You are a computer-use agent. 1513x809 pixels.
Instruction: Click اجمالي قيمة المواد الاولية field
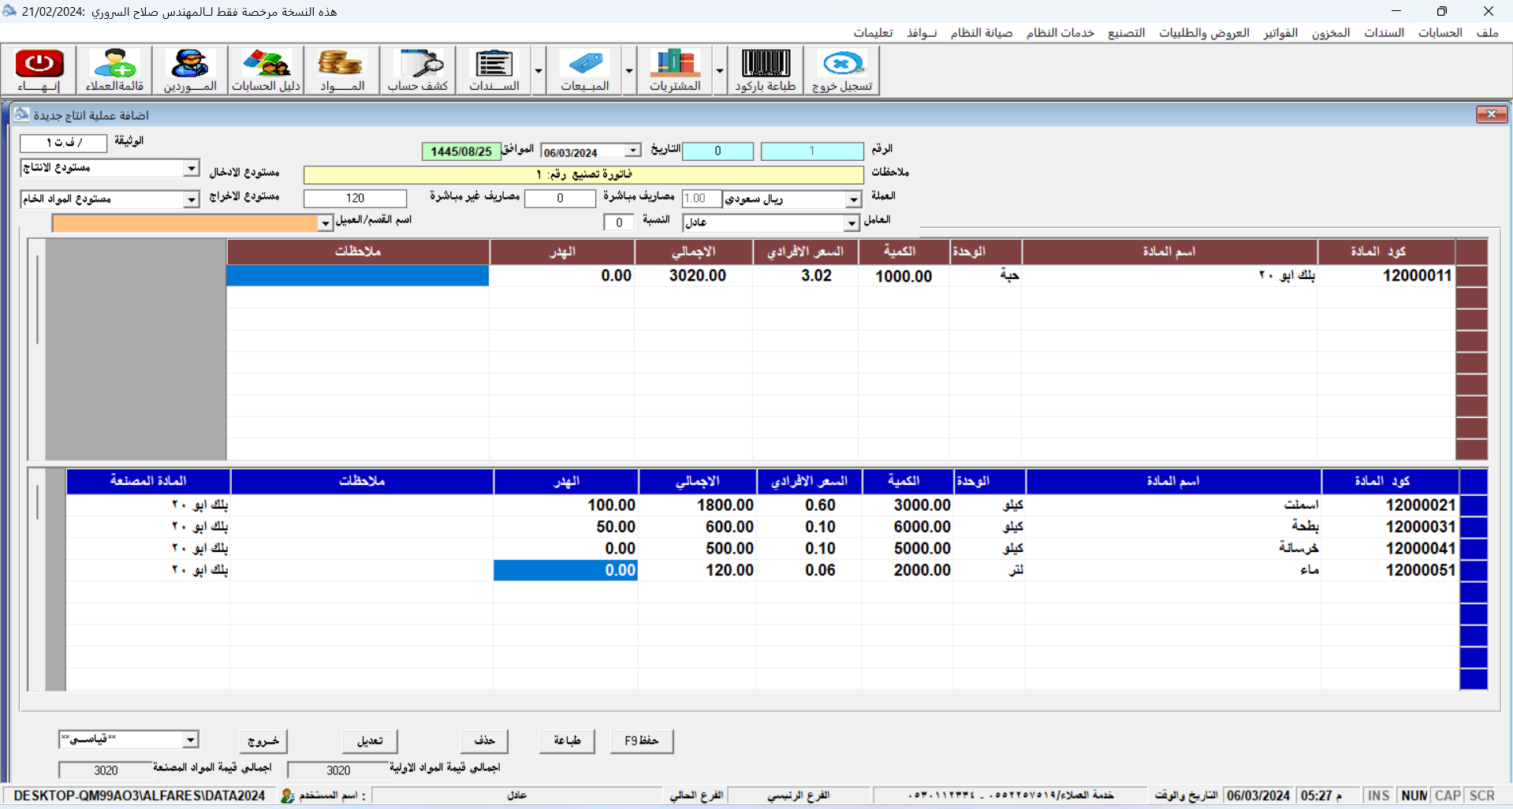[x=338, y=770]
